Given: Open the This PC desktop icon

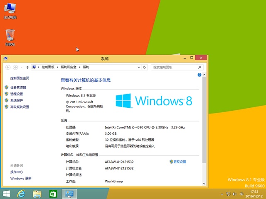Looking at the screenshot, I should [10, 11].
